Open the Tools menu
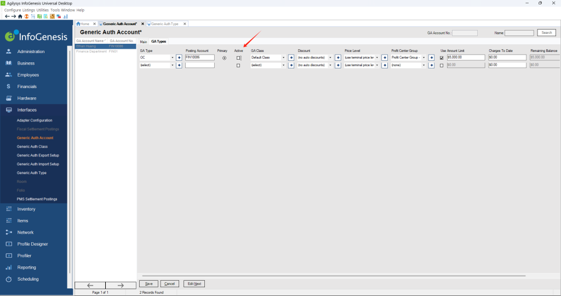This screenshot has height=296, width=561. click(55, 10)
